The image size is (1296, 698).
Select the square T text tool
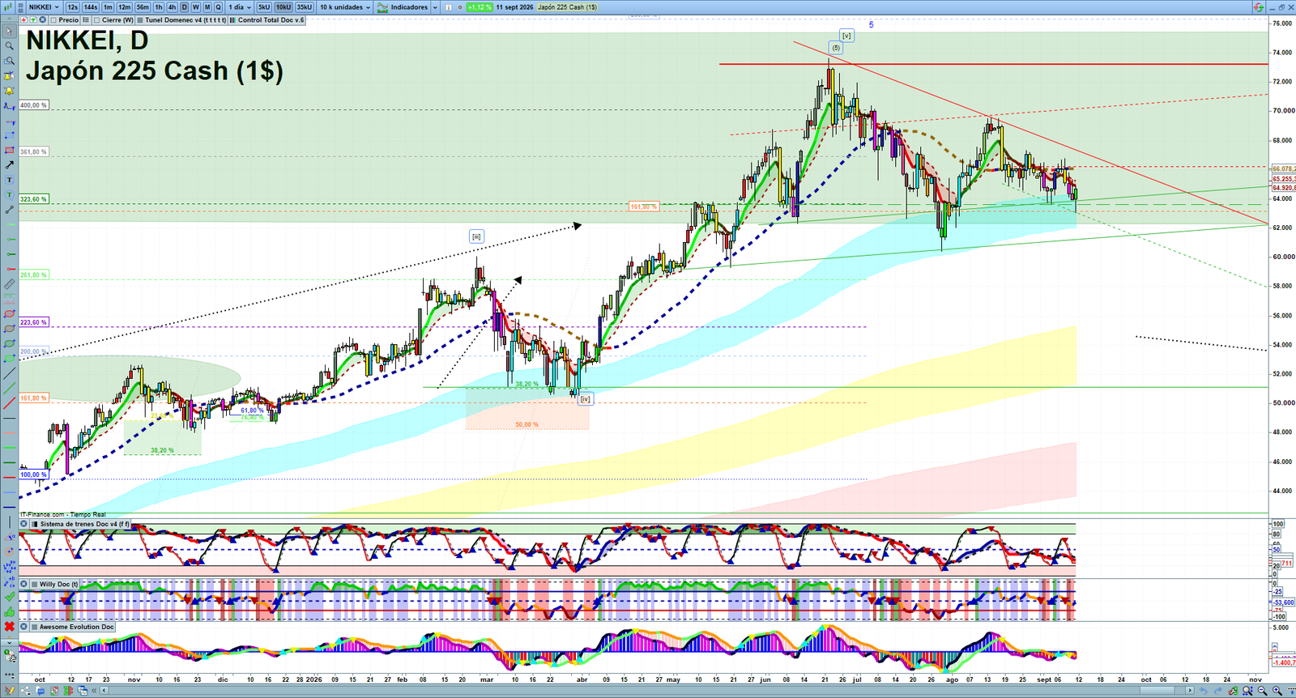click(x=9, y=180)
